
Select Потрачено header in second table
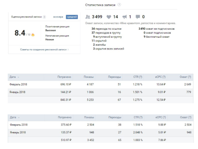click(x=65, y=117)
